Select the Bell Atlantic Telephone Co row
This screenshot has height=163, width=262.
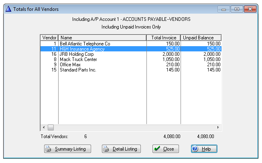85,43
